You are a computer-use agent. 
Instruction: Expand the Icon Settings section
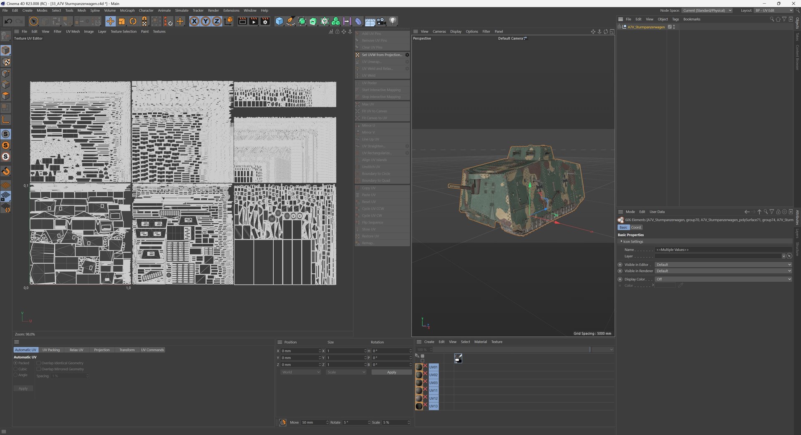(633, 242)
